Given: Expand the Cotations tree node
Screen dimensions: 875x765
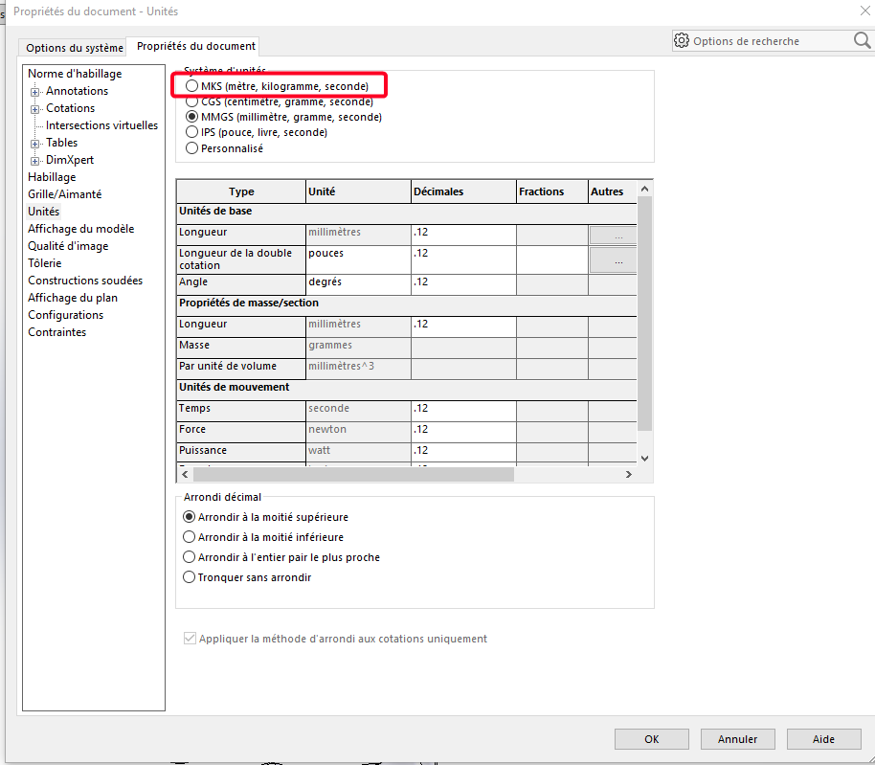Looking at the screenshot, I should point(35,109).
